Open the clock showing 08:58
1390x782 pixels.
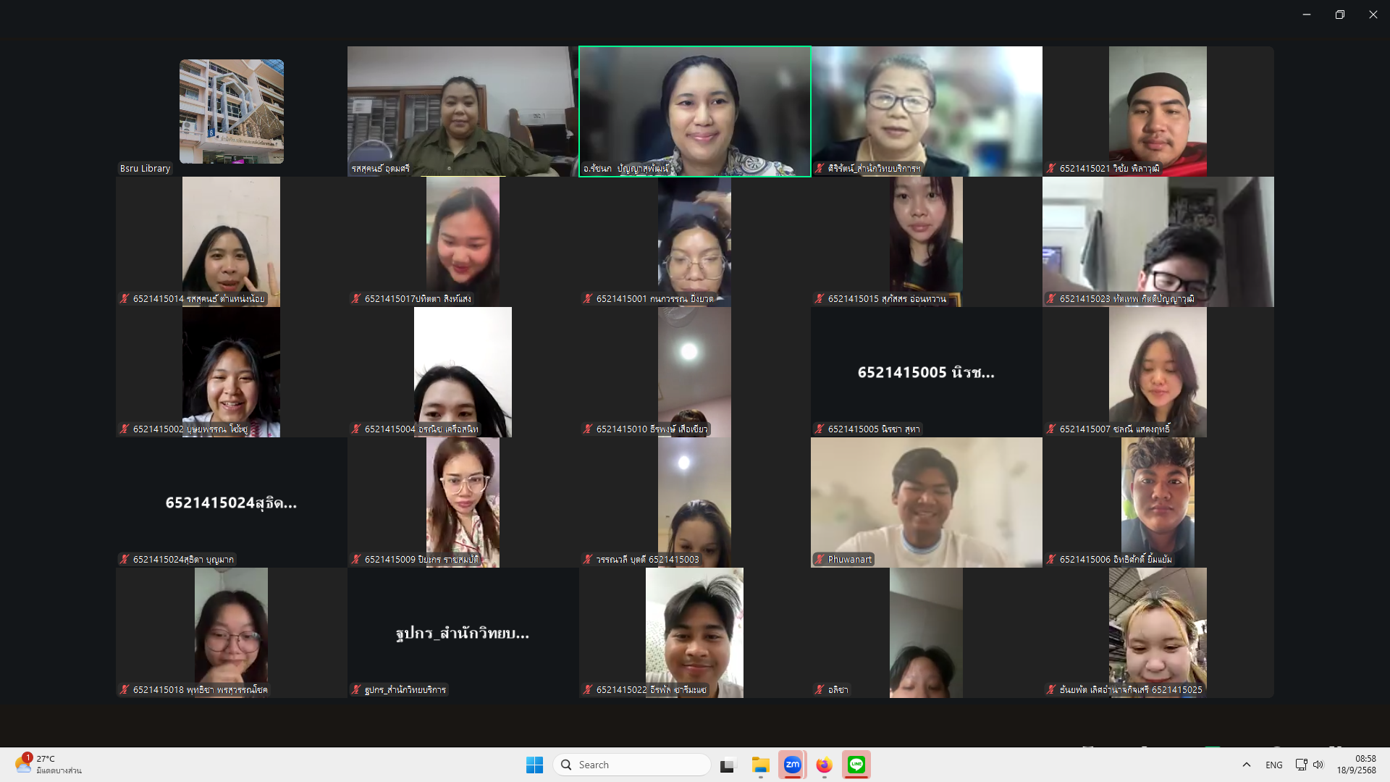[1357, 765]
